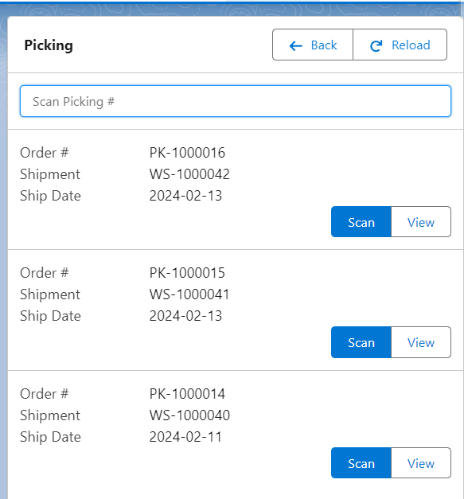Reload the picking list
464x499 pixels.
400,45
